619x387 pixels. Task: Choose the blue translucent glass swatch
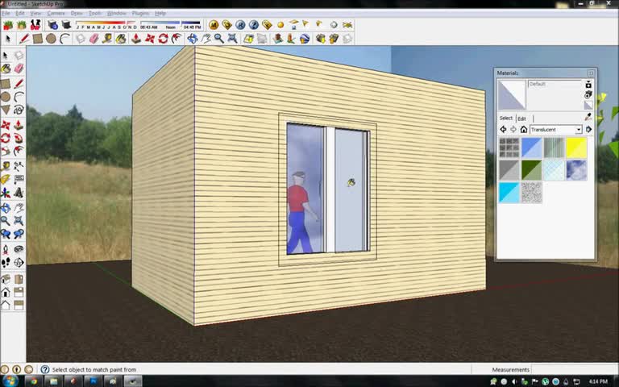[531, 148]
